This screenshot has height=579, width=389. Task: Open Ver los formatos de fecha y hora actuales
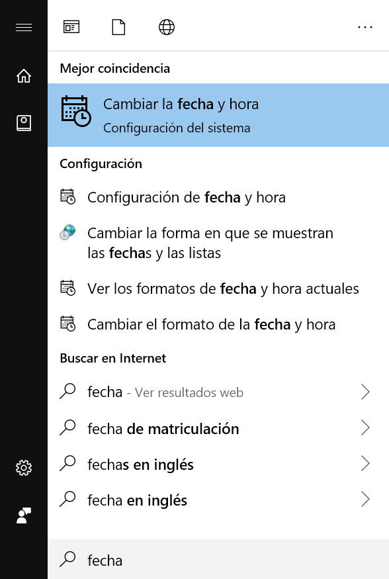[218, 289]
